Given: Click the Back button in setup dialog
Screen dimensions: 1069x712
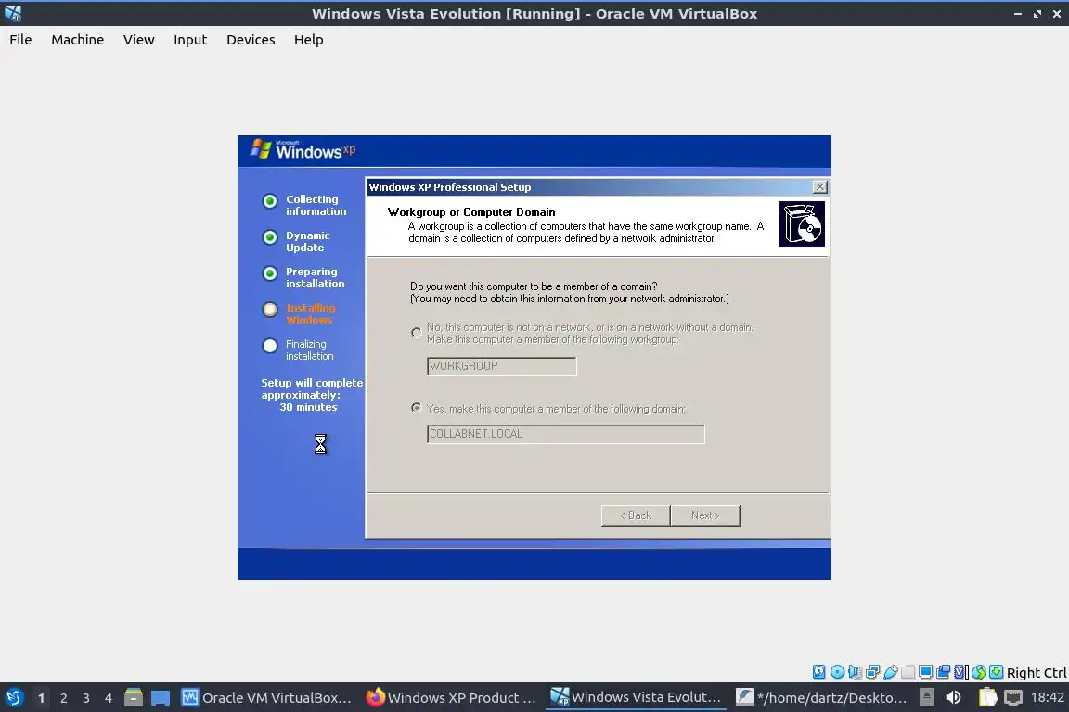Looking at the screenshot, I should (636, 515).
